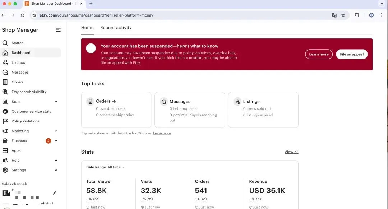Open the Search magnifier in sidebar
This screenshot has height=209, width=388.
(5, 43)
